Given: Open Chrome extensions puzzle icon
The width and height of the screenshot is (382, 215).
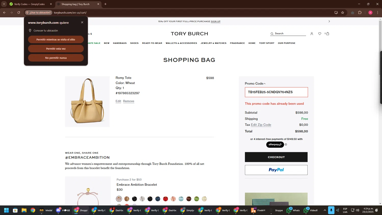Looking at the screenshot, I should (360, 12).
